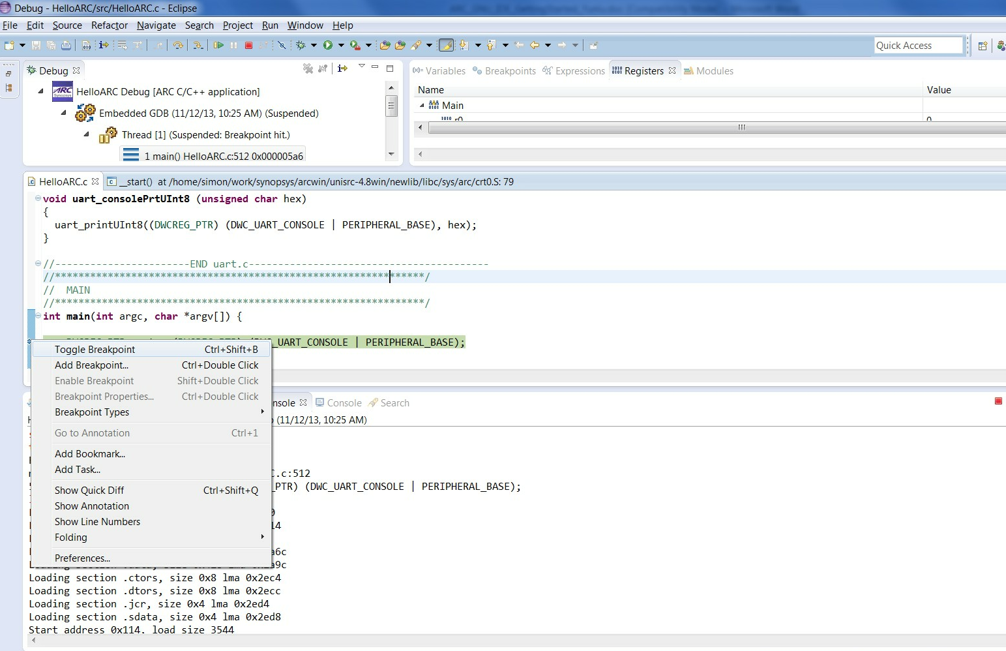The image size is (1006, 651).
Task: Open dropdown arrow next to New icon
Action: pyautogui.click(x=22, y=45)
